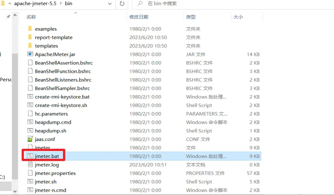This screenshot has height=195, width=334.
Task: Sort by 类型 column header
Action: pos(191,17)
